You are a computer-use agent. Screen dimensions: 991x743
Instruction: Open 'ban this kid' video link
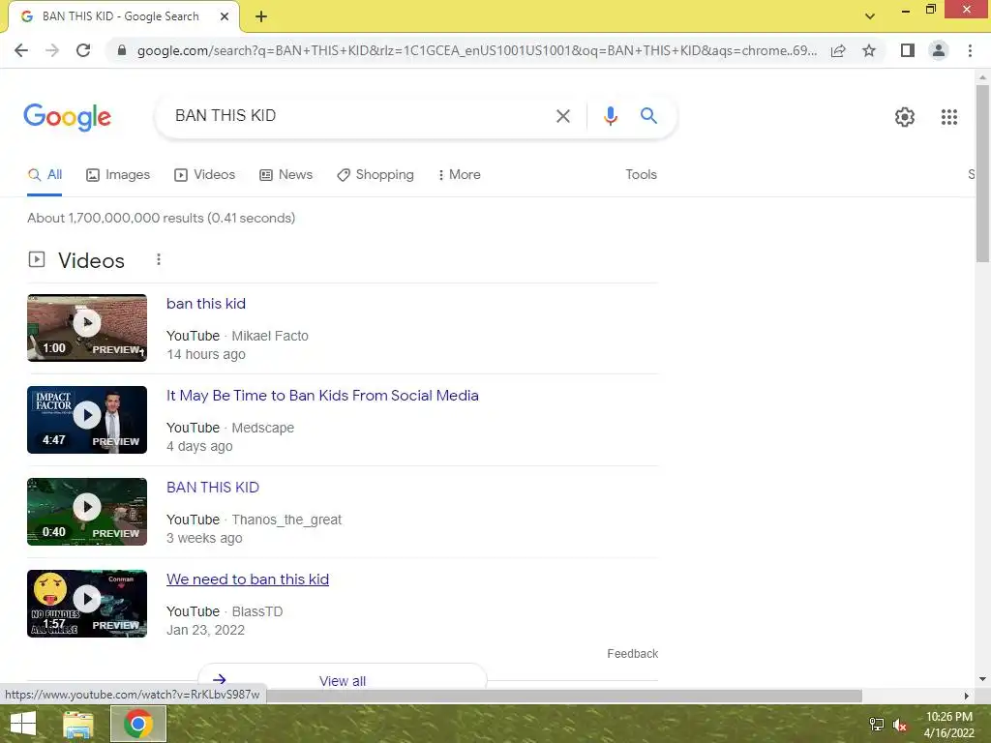[x=206, y=304]
